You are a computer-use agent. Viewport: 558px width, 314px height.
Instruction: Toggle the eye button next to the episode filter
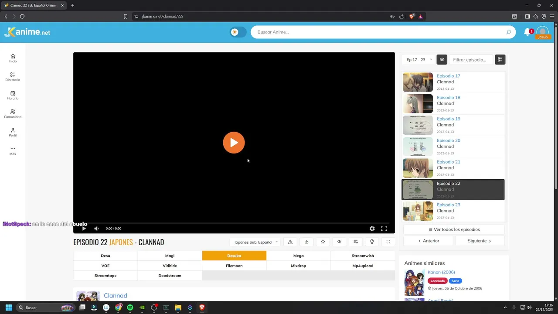(x=442, y=60)
